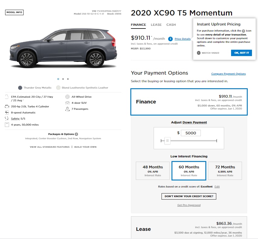Click the blue Price Details info icon

[x=171, y=39]
